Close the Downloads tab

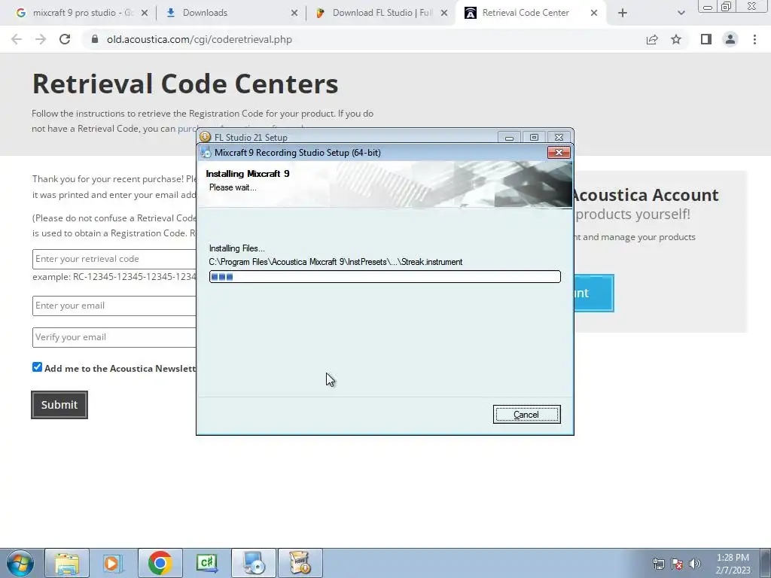point(294,13)
